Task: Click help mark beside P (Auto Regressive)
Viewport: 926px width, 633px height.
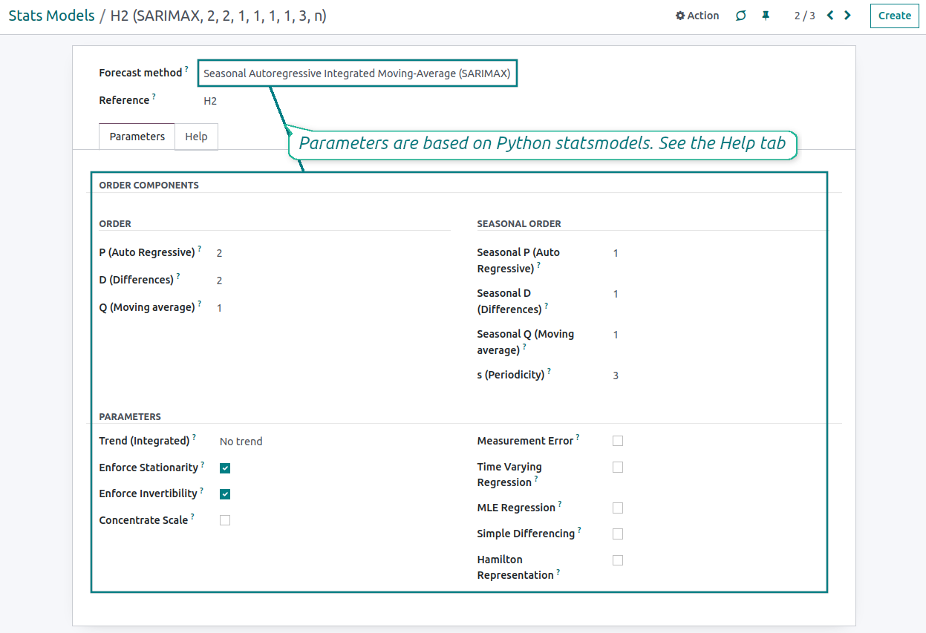Action: pyautogui.click(x=199, y=249)
